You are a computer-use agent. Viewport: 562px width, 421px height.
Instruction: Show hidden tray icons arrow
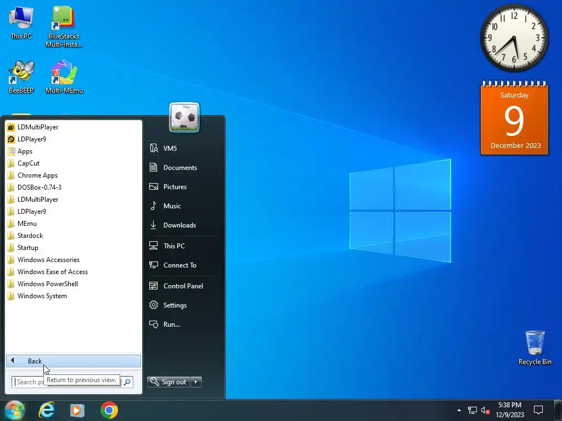pos(459,410)
